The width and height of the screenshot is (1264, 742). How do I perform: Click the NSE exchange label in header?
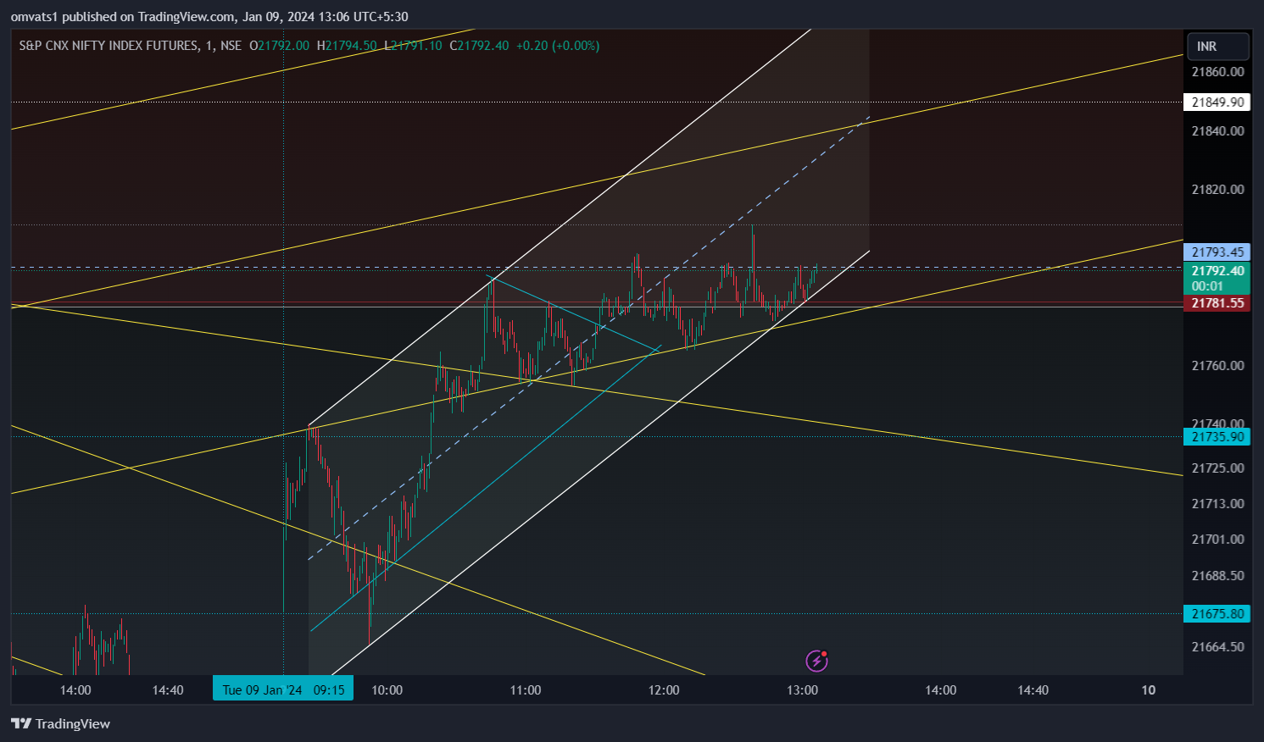click(231, 46)
